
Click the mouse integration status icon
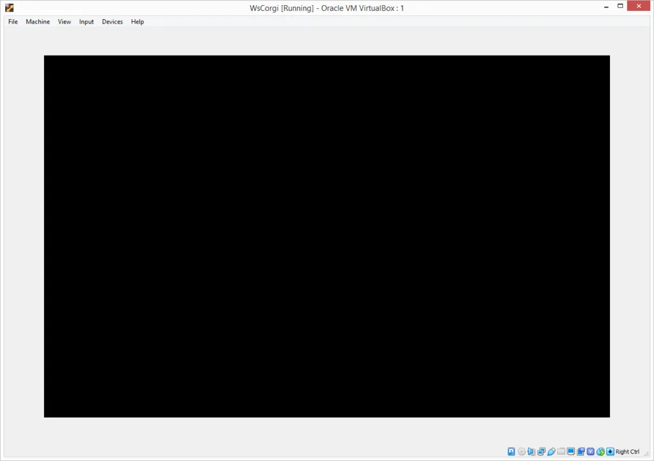pos(600,451)
